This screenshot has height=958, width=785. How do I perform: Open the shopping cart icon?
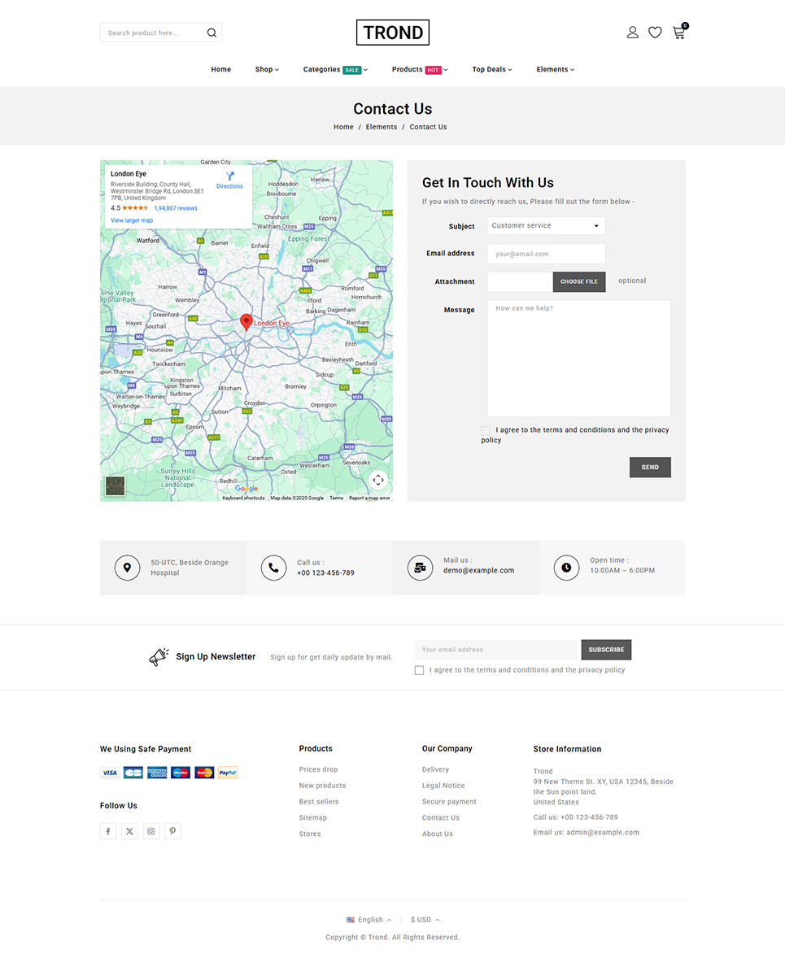[678, 33]
